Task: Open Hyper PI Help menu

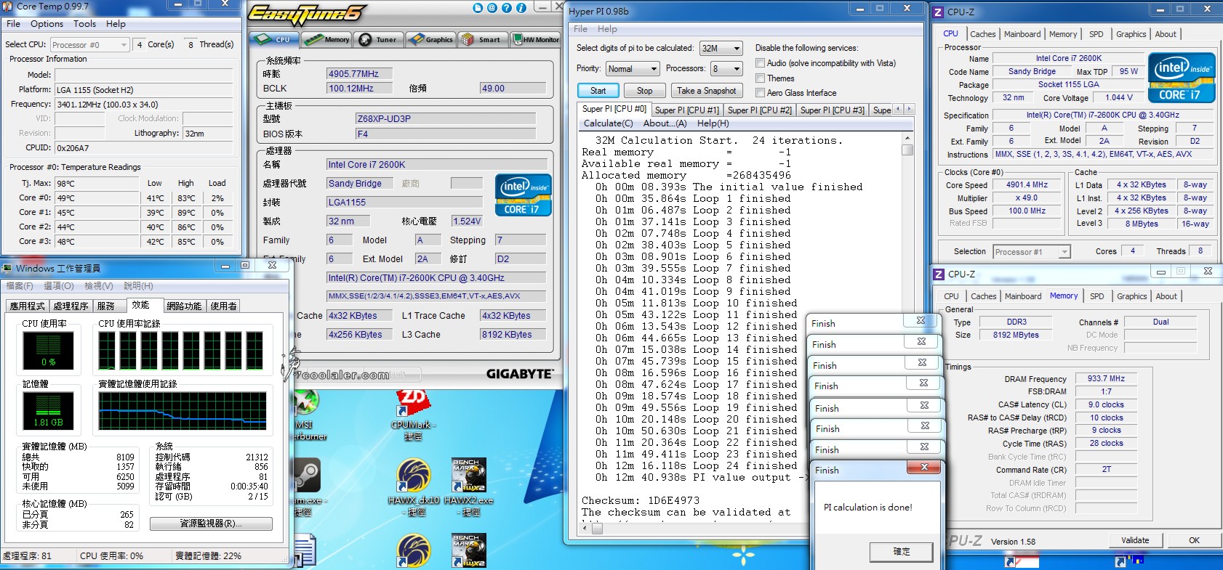Action: (607, 29)
